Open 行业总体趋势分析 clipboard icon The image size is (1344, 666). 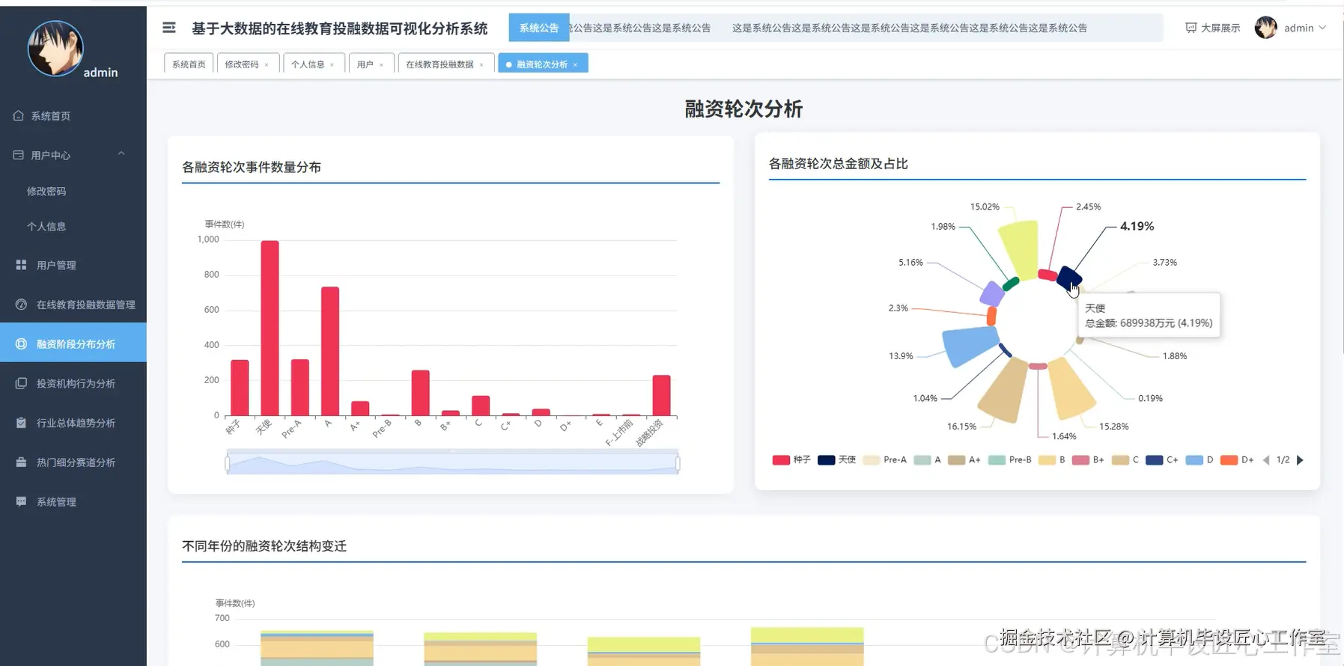point(21,423)
